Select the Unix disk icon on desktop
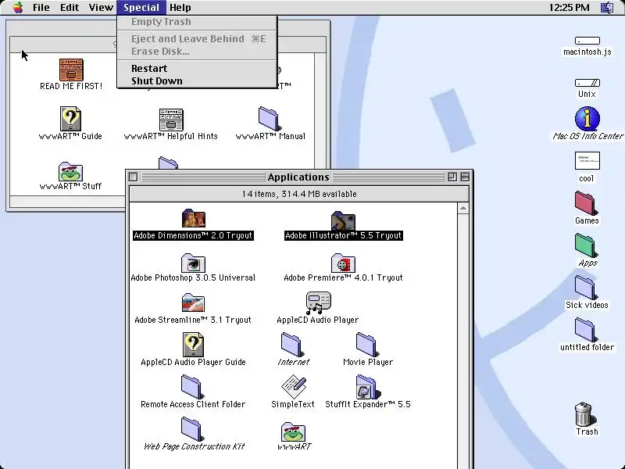 click(x=587, y=83)
